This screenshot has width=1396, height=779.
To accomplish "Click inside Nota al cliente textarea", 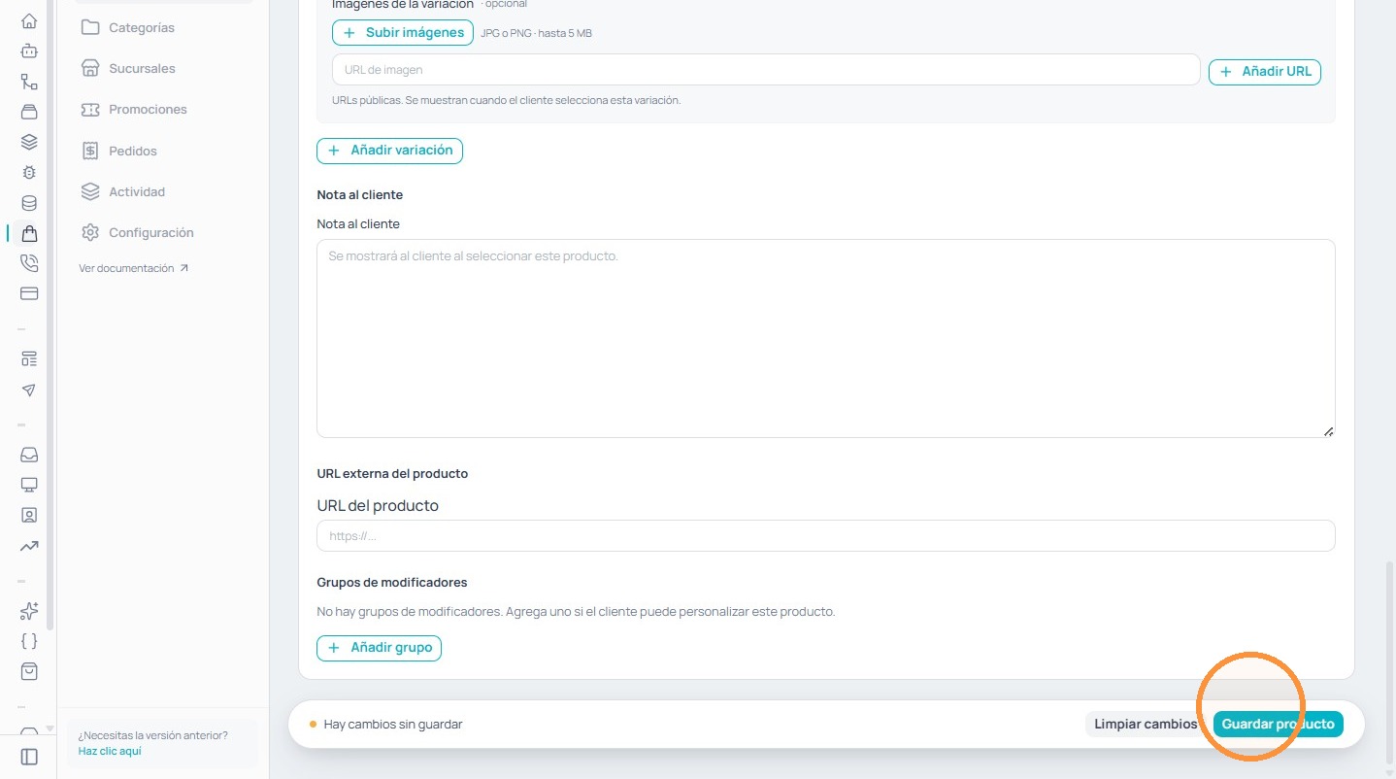I will (825, 338).
